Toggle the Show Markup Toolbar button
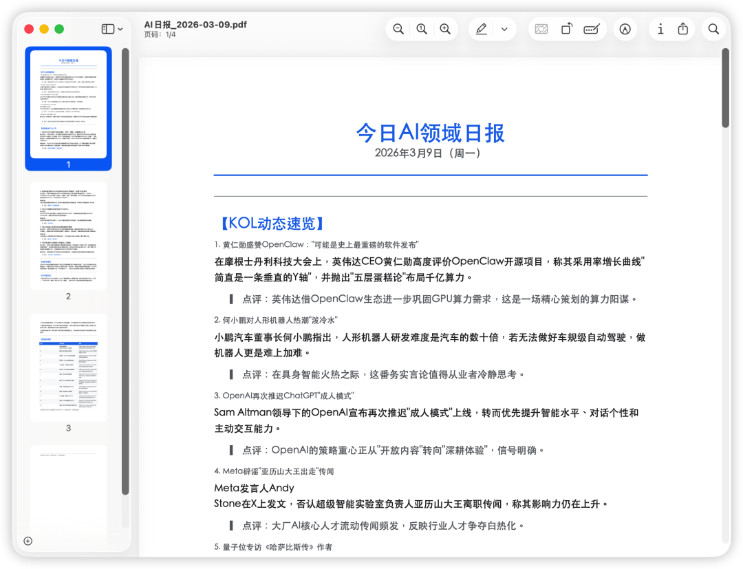The image size is (743, 569). 590,29
